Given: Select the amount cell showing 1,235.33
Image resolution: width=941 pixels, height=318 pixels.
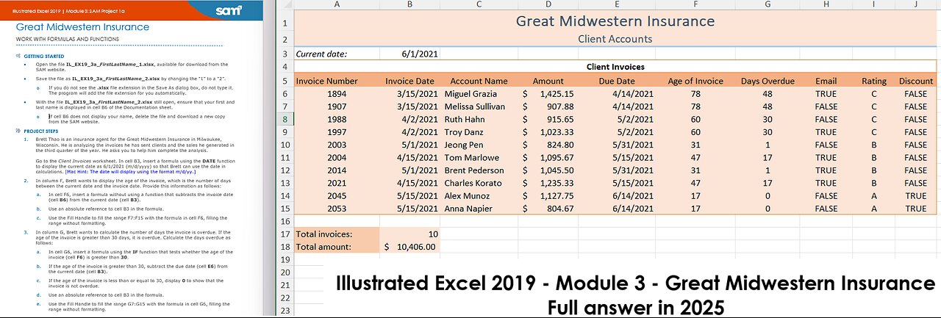Looking at the screenshot, I should (548, 184).
